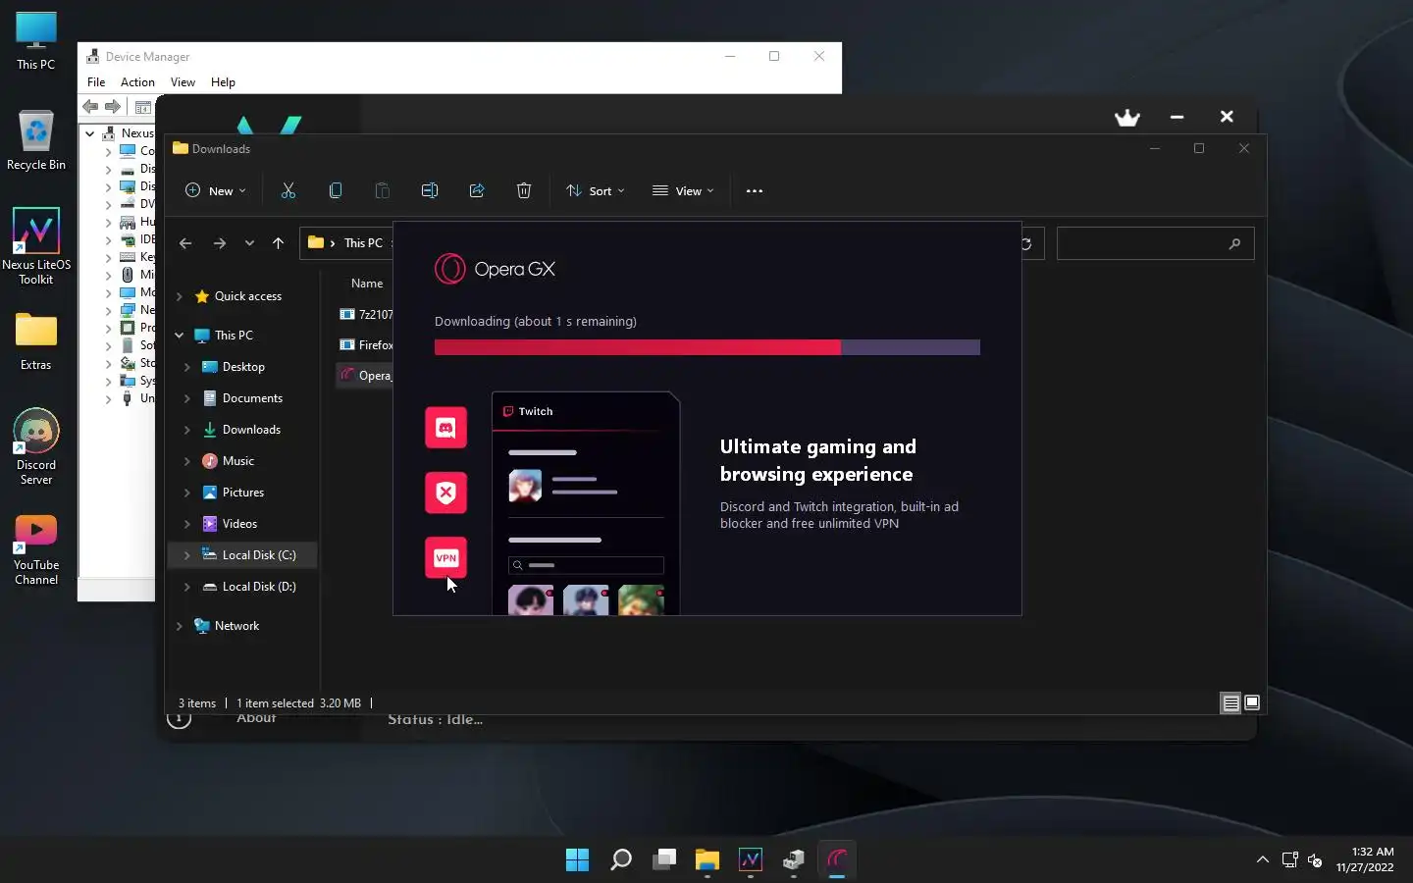Go back in Downloads explorer
The height and width of the screenshot is (883, 1413).
tap(185, 243)
